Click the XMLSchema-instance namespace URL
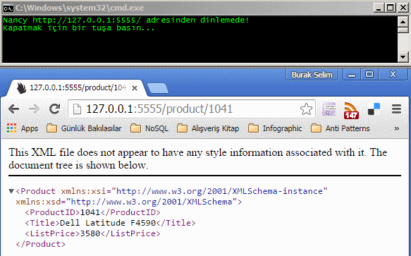The image size is (411, 256). coord(219,191)
